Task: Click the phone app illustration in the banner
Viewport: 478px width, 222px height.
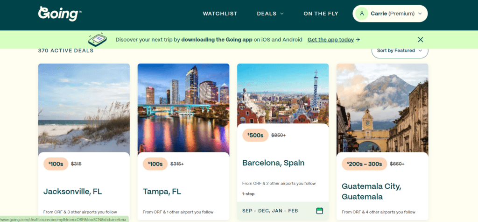Action: click(x=98, y=39)
